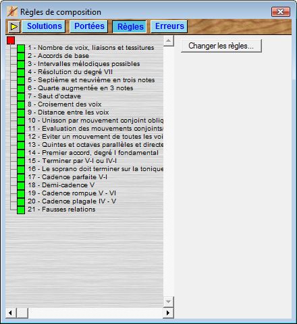Click the horizontal scrollbar right arrow

click(x=168, y=313)
